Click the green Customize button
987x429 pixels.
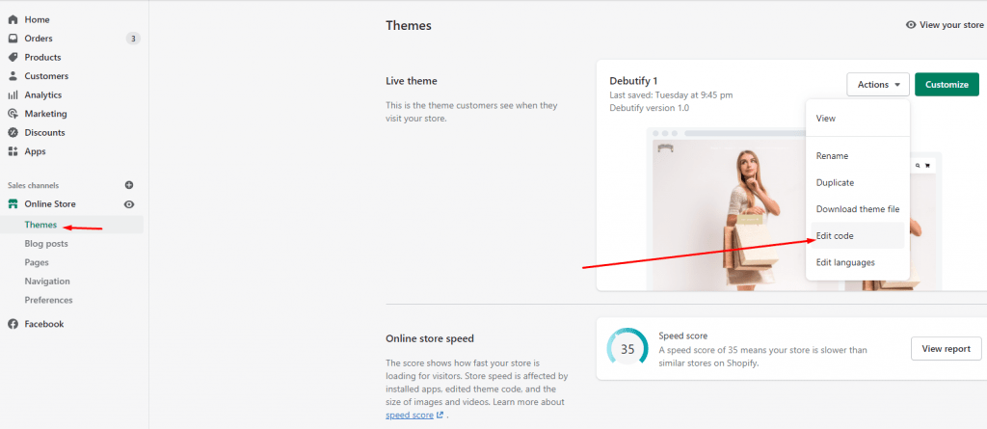[947, 85]
